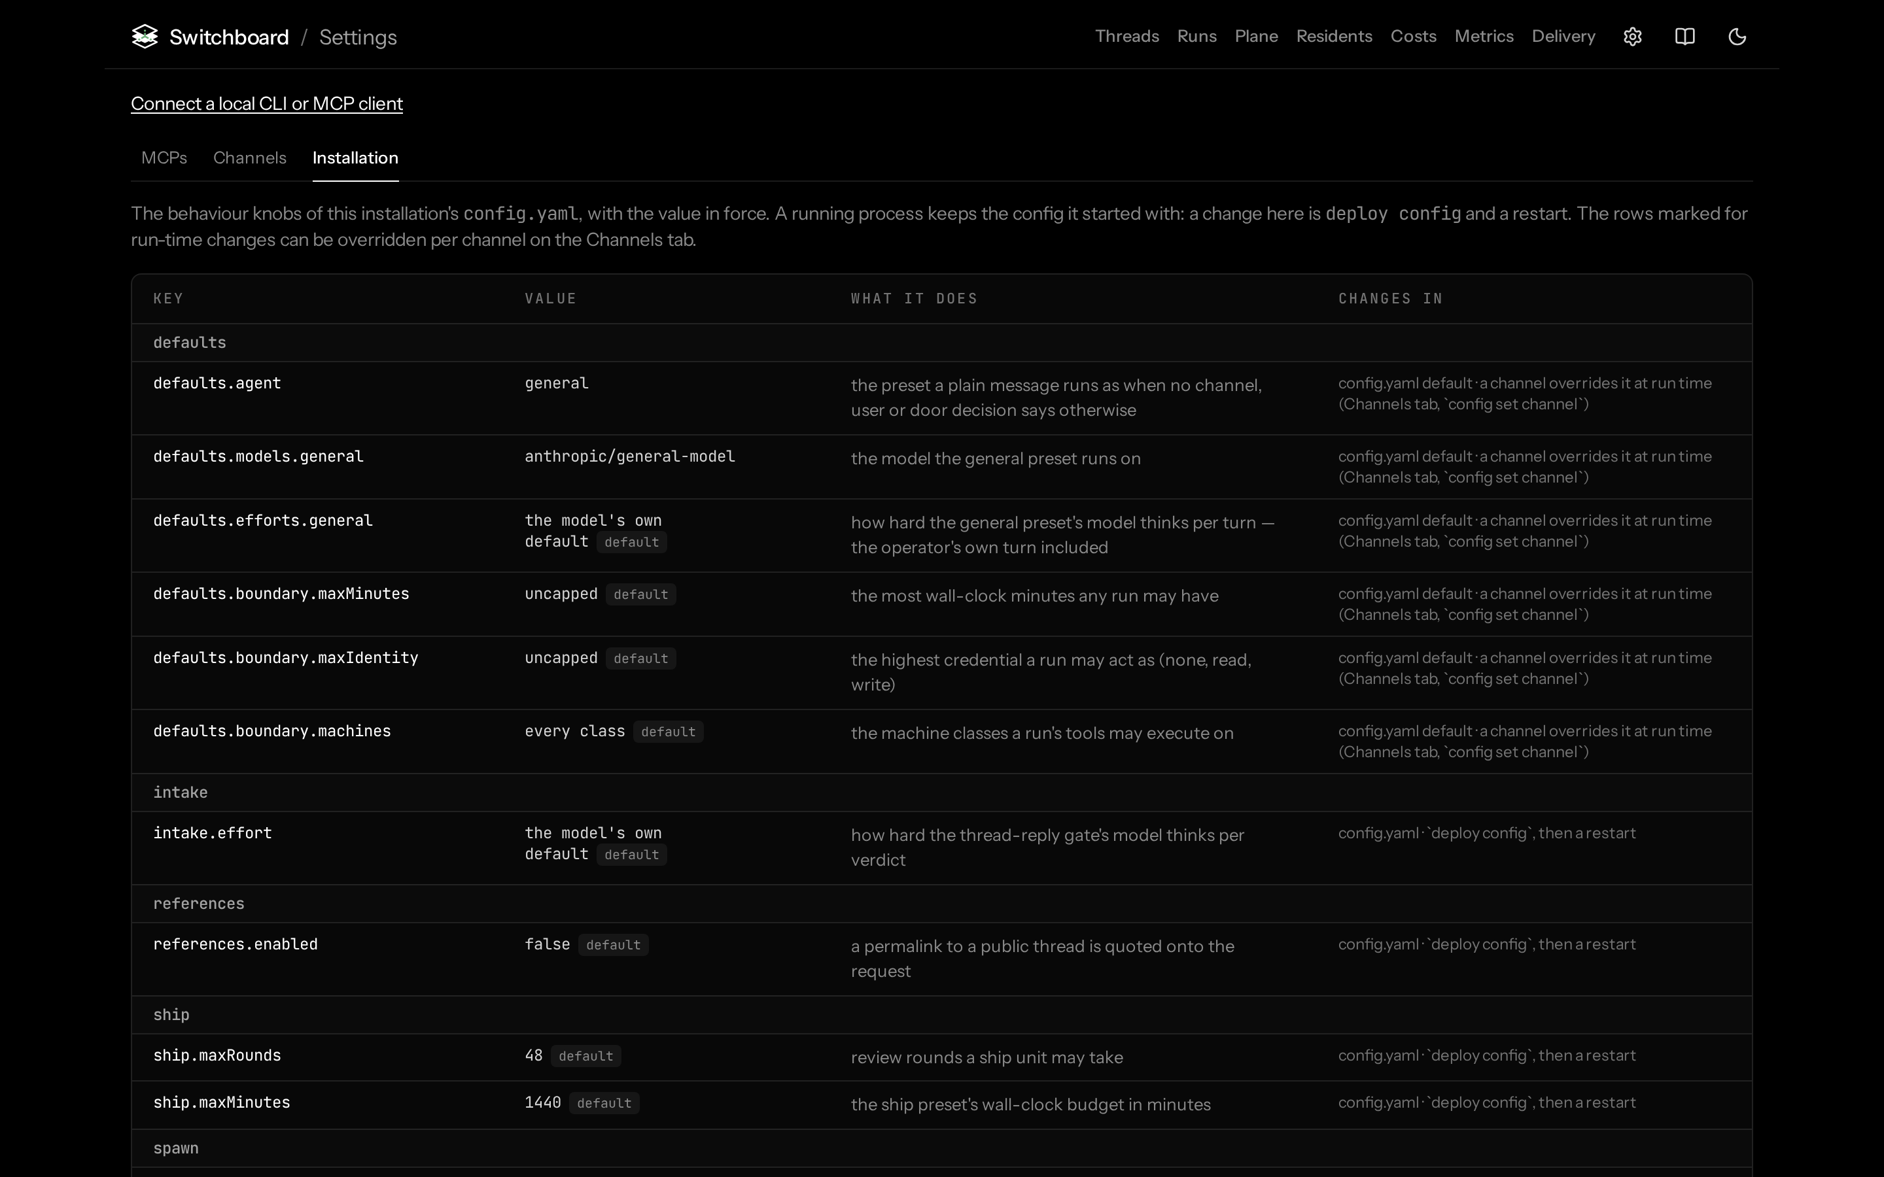Click the 'spawn' section header row
Screen dimensions: 1884x1177
942,1148
